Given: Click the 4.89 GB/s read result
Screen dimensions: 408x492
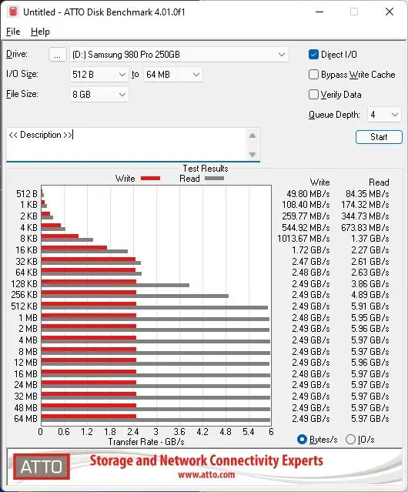Looking at the screenshot, I should (x=370, y=295).
